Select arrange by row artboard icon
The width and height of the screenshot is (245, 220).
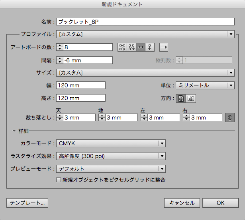pyautogui.click(x=141, y=47)
